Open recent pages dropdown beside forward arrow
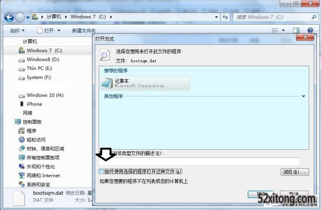321x210 pixels. click(x=28, y=18)
